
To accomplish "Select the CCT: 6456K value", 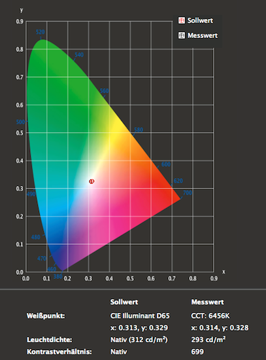I will point(210,315).
